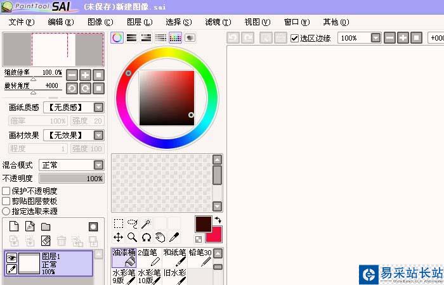Enable 剪贴图层蒙板 checkbox

6,201
